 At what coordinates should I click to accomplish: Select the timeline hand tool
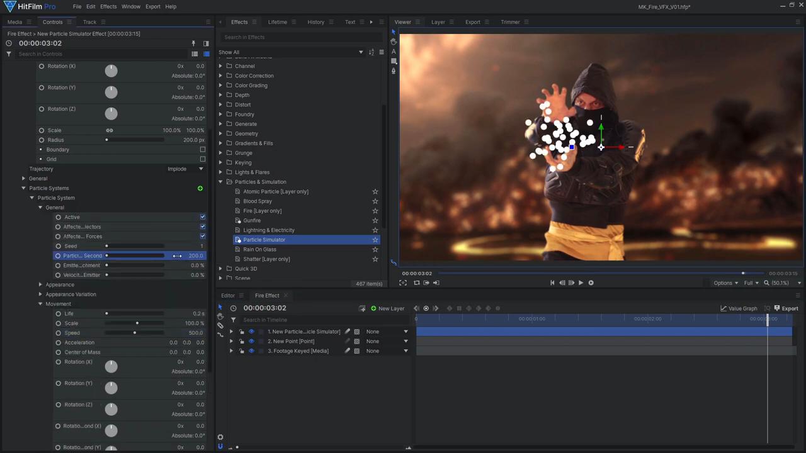click(x=220, y=316)
